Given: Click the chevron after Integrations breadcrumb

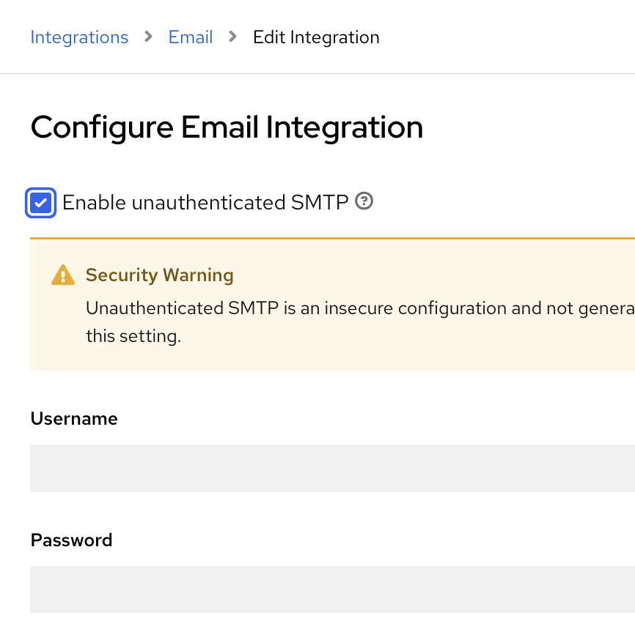Looking at the screenshot, I should pos(149,37).
